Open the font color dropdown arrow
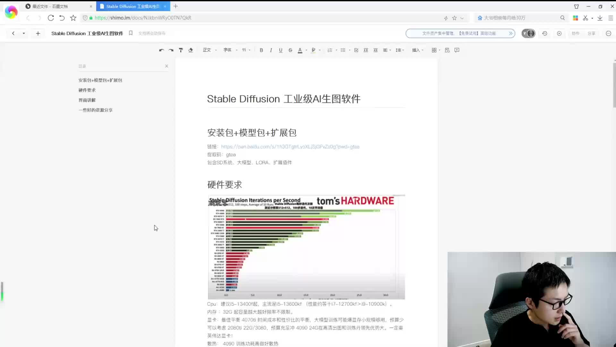The width and height of the screenshot is (616, 347). point(306,50)
